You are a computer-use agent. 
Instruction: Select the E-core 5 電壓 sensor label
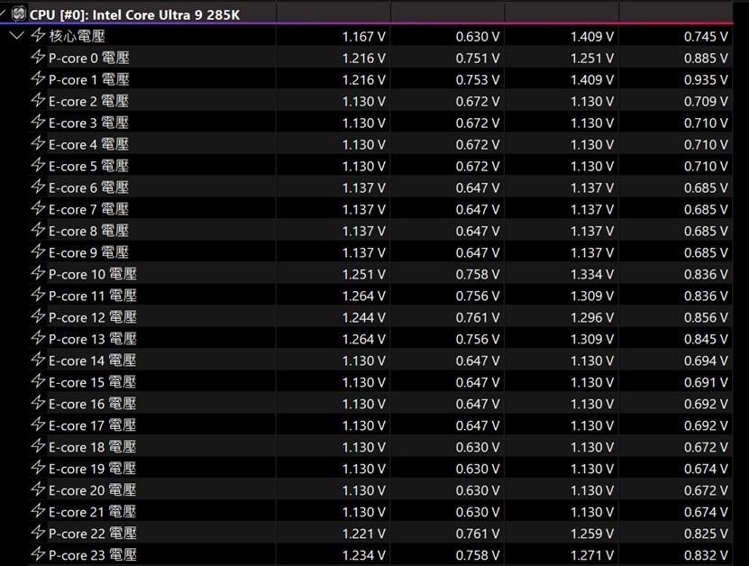point(88,166)
